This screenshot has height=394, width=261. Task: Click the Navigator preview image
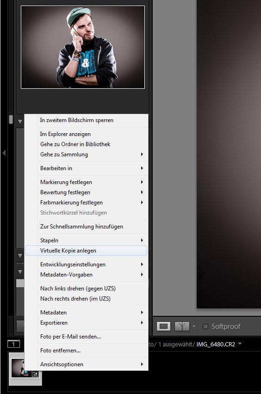tap(83, 47)
